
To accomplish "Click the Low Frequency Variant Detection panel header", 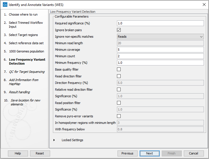I will (x=73, y=12).
